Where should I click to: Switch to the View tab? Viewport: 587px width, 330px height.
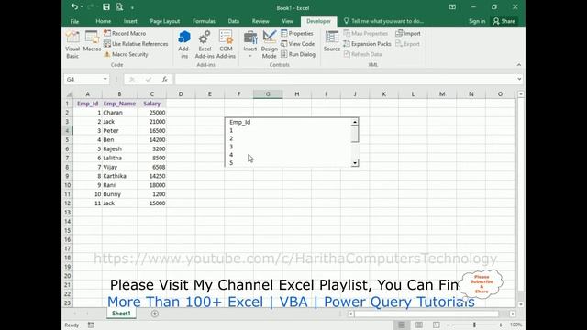pos(287,21)
